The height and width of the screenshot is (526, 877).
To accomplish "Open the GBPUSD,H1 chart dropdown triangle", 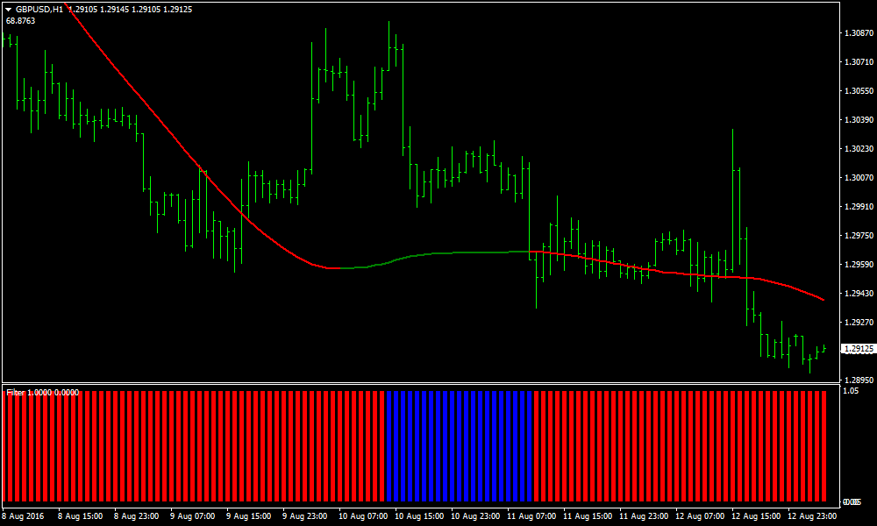I will (x=9, y=9).
